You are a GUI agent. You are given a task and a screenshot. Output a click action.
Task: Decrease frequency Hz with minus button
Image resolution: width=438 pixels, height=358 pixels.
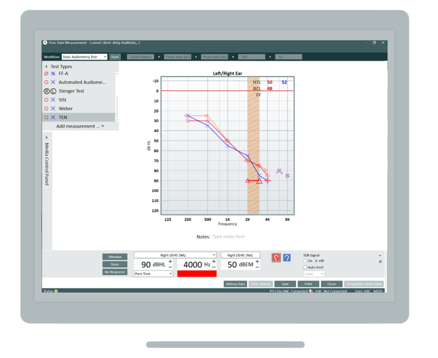[213, 268]
